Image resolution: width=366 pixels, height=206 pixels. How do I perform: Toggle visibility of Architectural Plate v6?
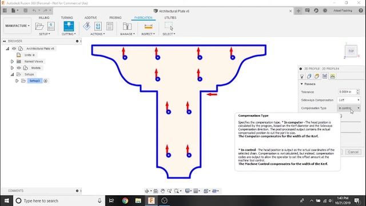pos(14,49)
